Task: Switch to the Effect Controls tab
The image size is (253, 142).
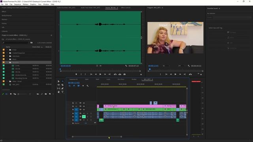Action: tap(126, 7)
